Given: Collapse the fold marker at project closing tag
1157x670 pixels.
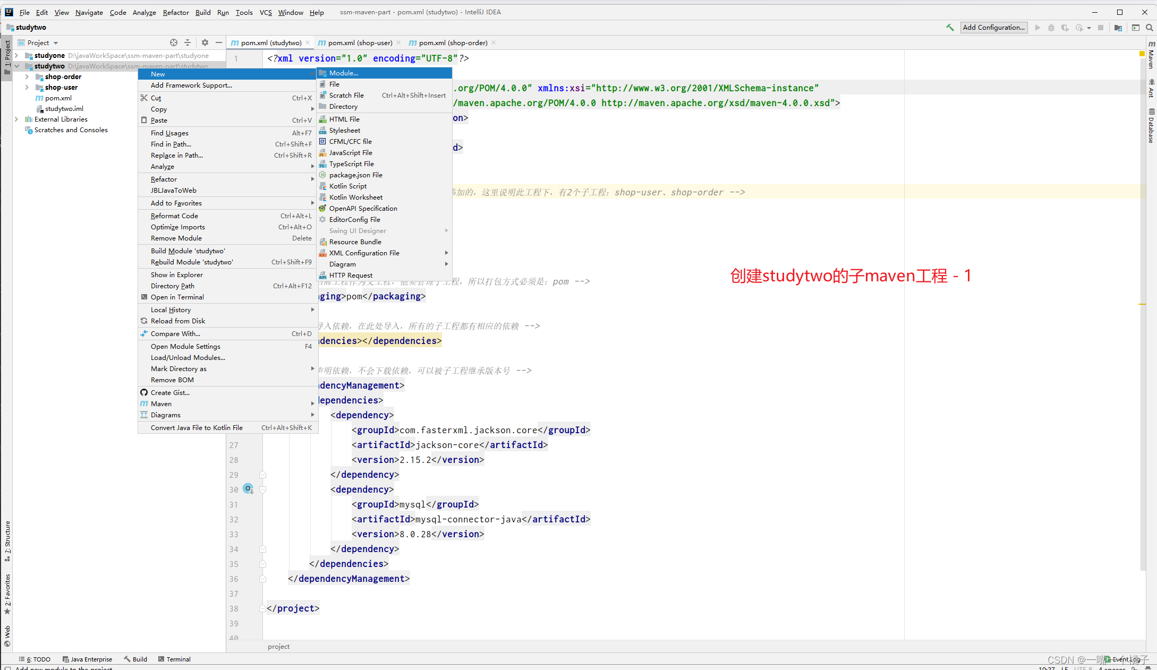Looking at the screenshot, I should tap(262, 608).
